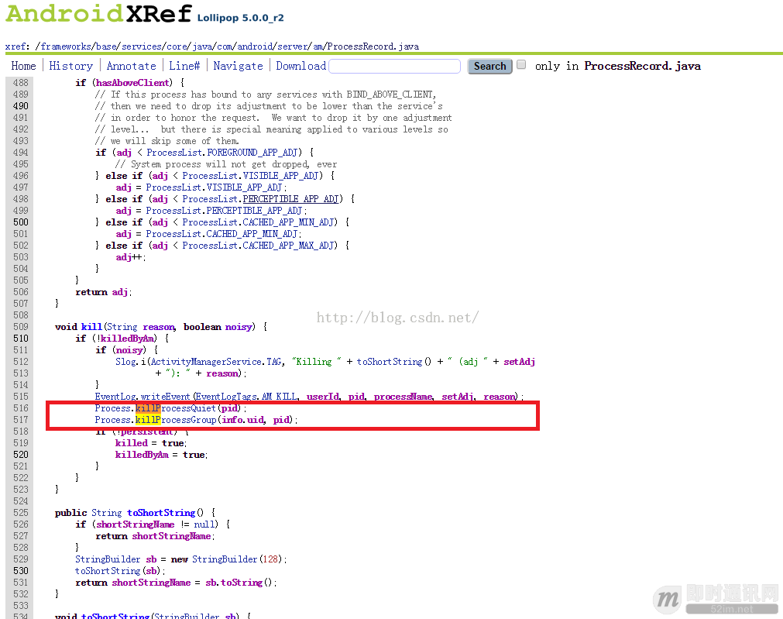Click line number 516
783x619 pixels.
20,408
